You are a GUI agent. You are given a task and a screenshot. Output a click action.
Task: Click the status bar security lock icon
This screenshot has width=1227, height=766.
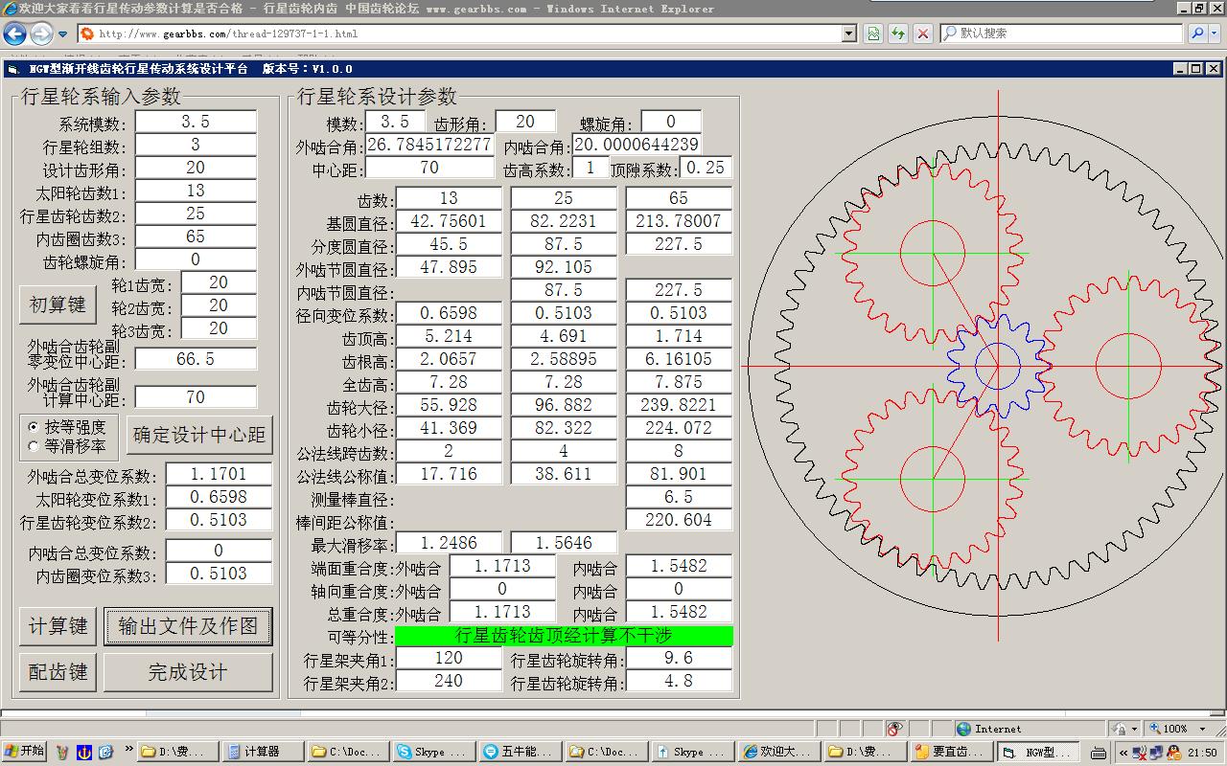click(x=1119, y=729)
